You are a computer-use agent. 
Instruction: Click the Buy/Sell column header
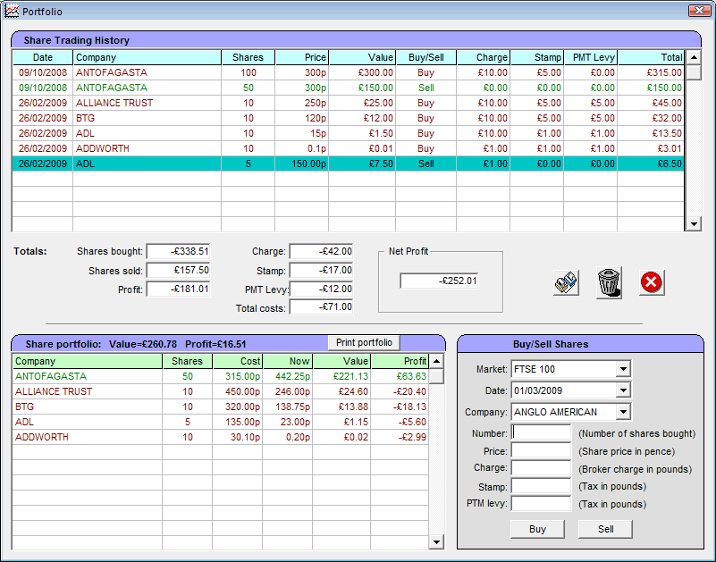(x=425, y=57)
